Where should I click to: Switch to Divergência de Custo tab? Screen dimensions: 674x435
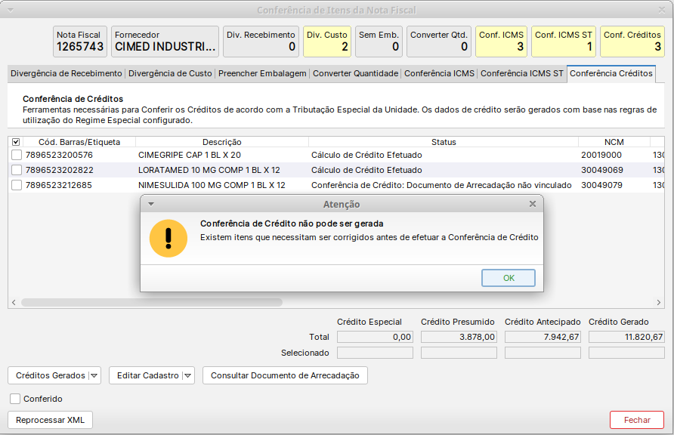[x=170, y=73]
